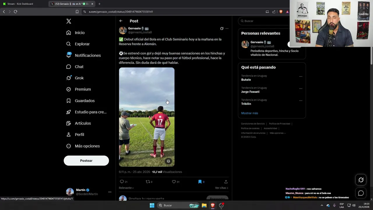Switch to the Stream - Kick Dashboard tab
This screenshot has width=373, height=210.
[x=24, y=4]
